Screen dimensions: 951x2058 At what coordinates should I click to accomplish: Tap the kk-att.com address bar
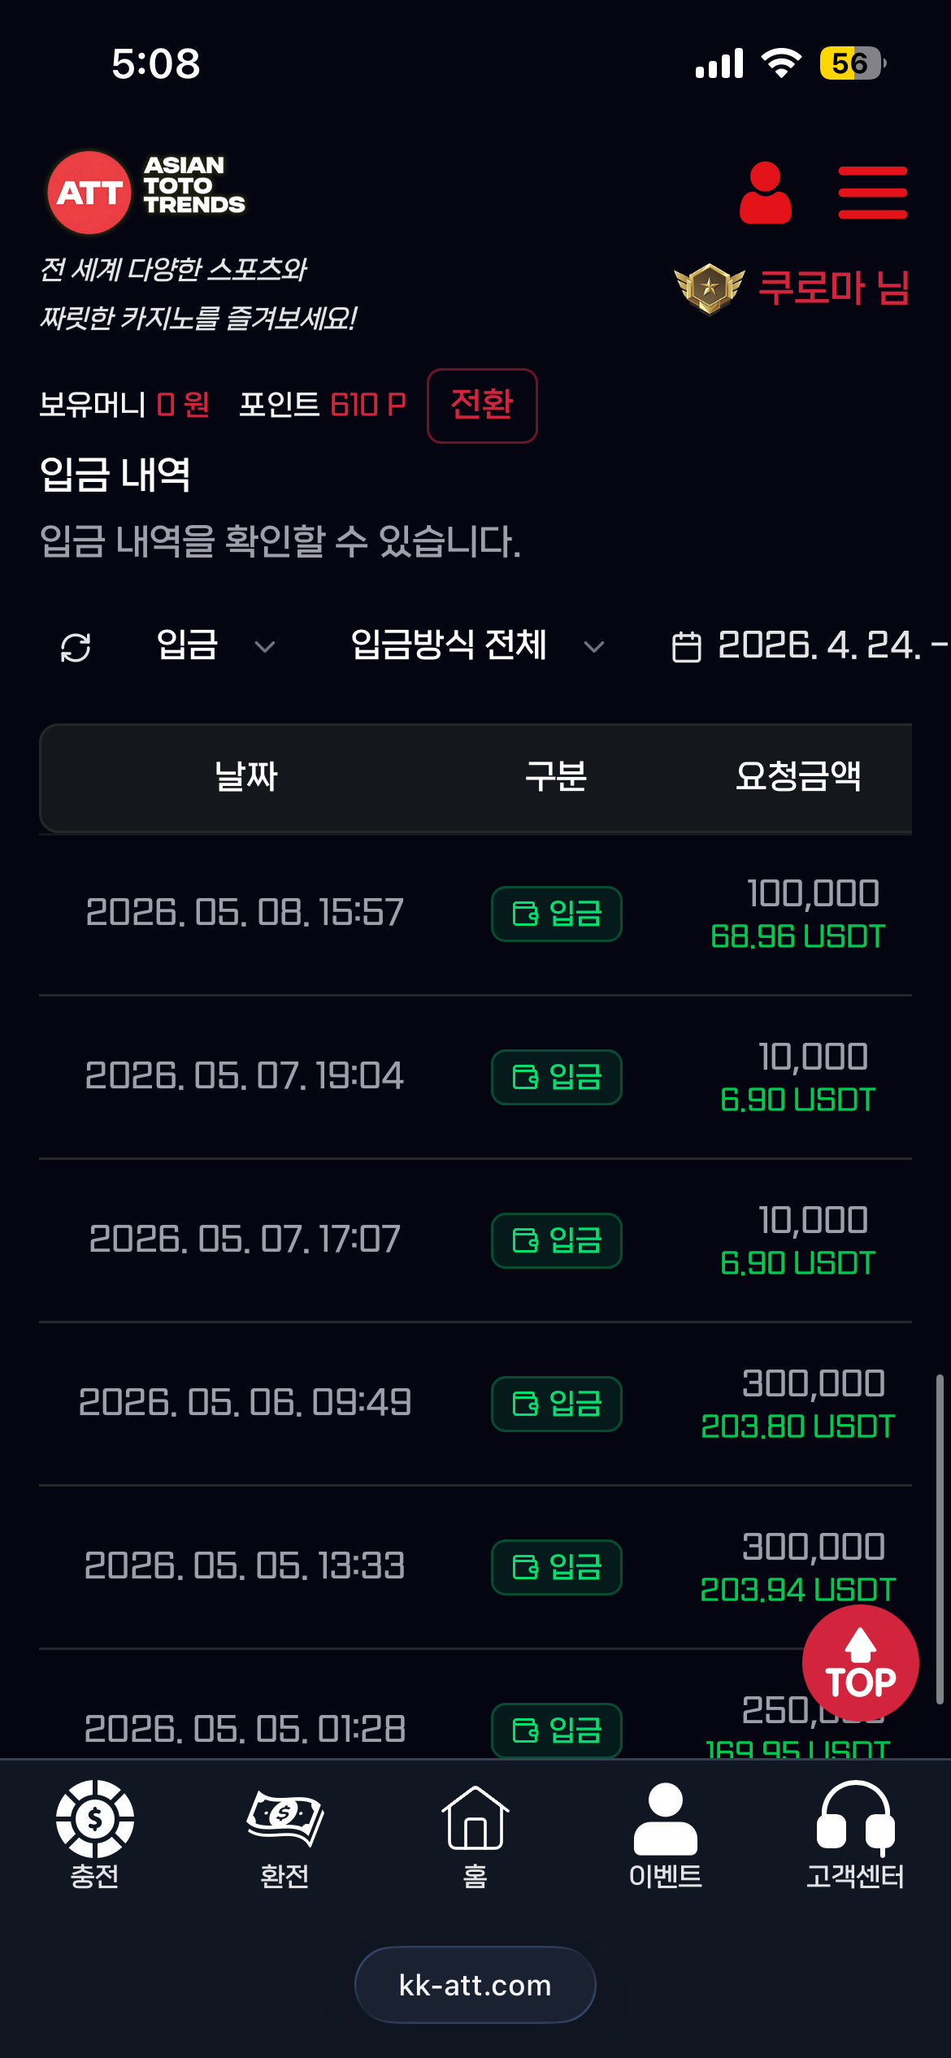point(475,1985)
